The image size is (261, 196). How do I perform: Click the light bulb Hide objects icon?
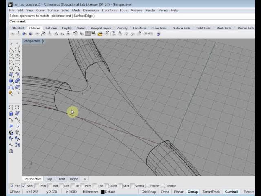pos(17,132)
